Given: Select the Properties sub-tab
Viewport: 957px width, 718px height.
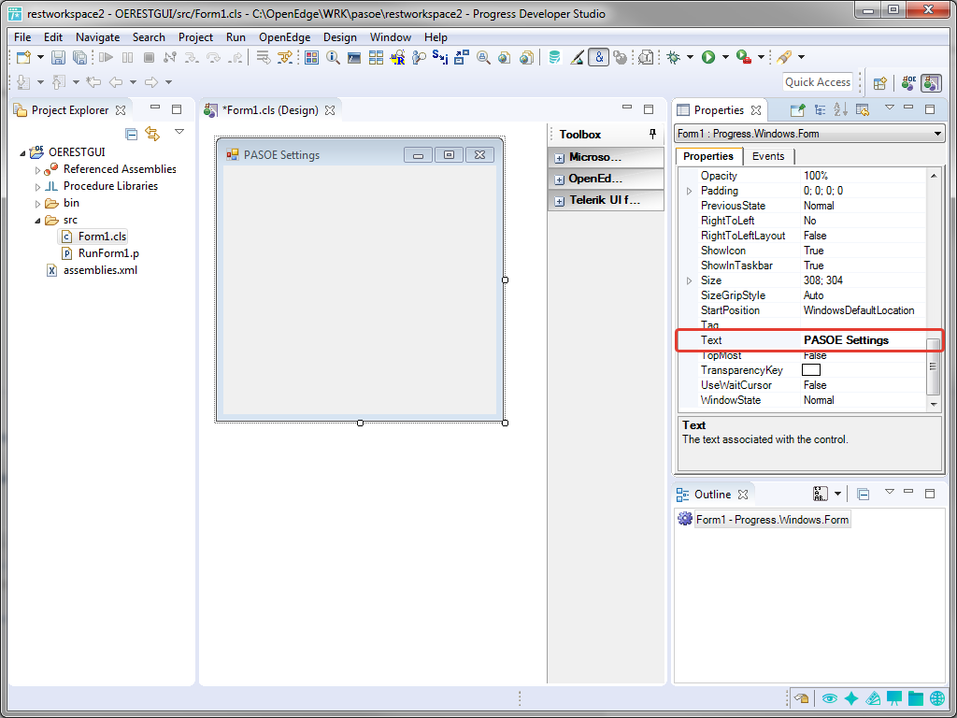Looking at the screenshot, I should click(x=708, y=156).
